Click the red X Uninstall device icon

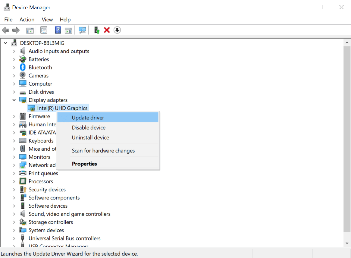tap(107, 30)
